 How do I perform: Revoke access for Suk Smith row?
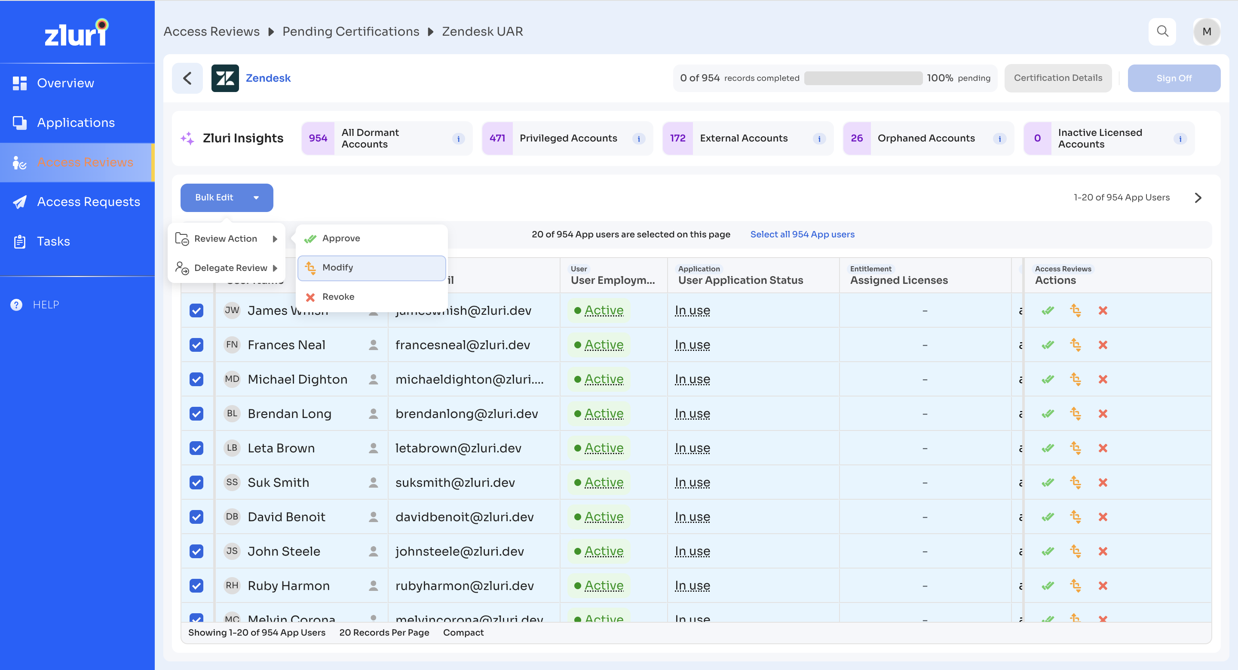(1103, 482)
